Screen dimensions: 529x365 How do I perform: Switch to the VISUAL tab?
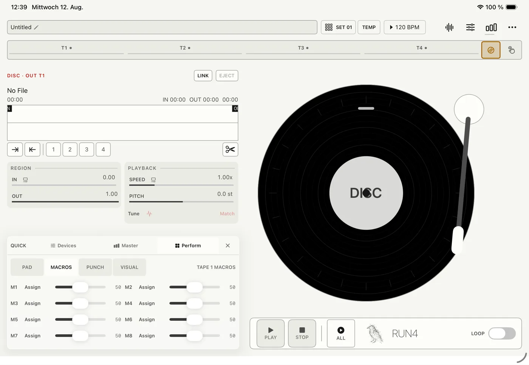click(129, 267)
